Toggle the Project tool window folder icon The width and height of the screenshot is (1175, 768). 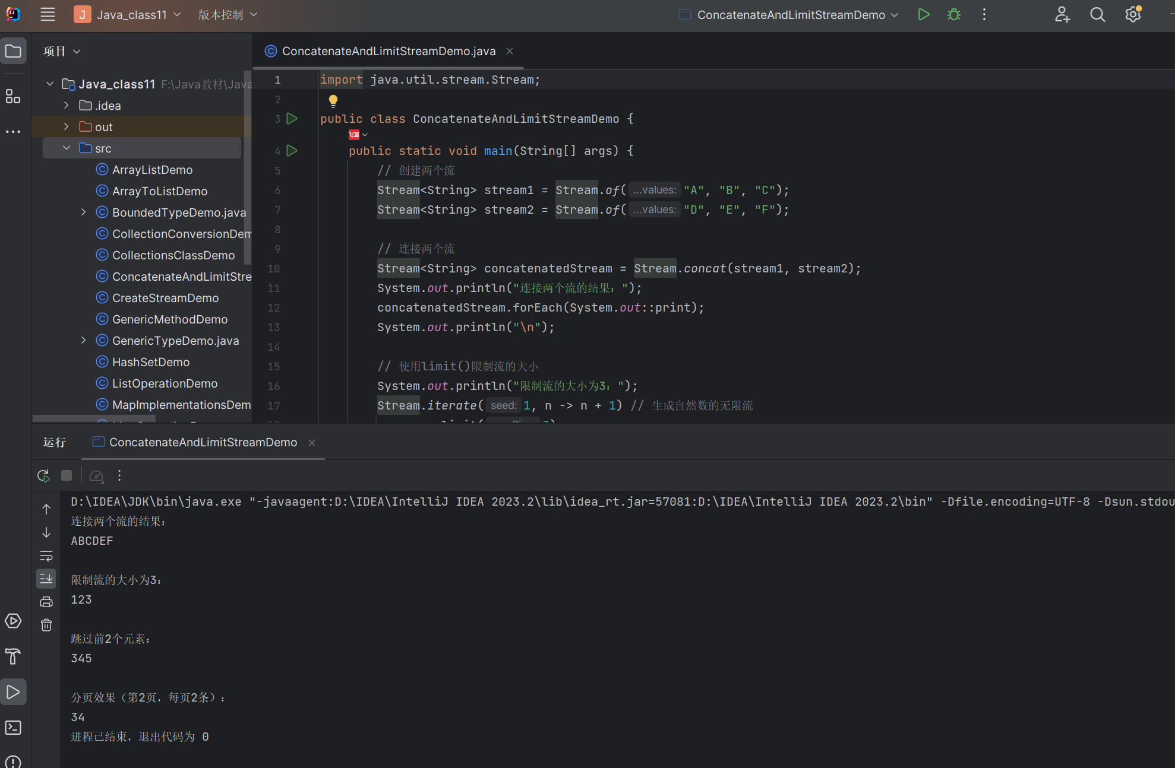click(13, 51)
